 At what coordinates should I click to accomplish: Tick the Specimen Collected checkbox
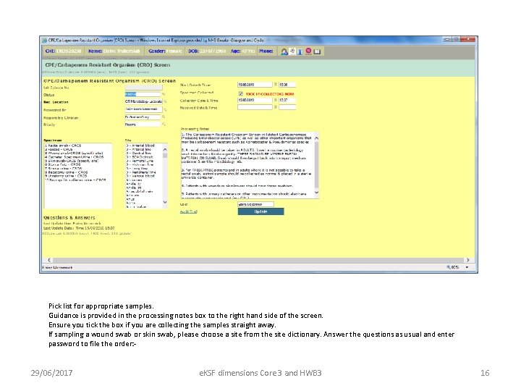coord(241,93)
